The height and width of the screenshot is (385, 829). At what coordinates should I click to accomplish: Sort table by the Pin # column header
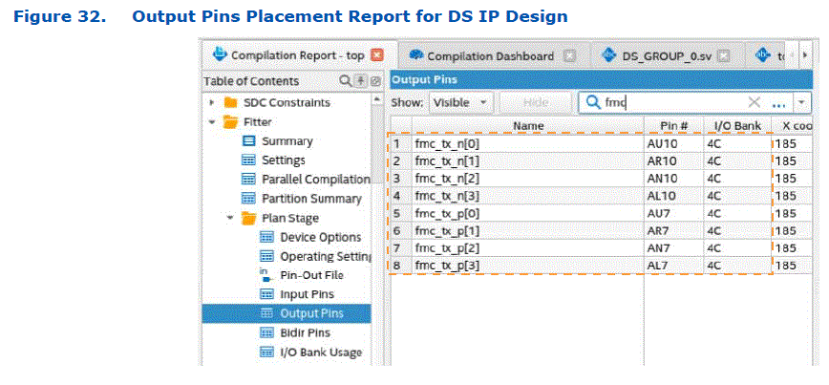click(x=673, y=126)
